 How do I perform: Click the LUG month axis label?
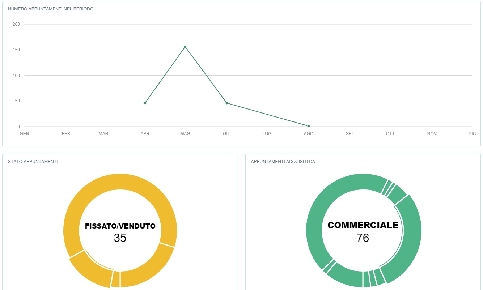267,134
